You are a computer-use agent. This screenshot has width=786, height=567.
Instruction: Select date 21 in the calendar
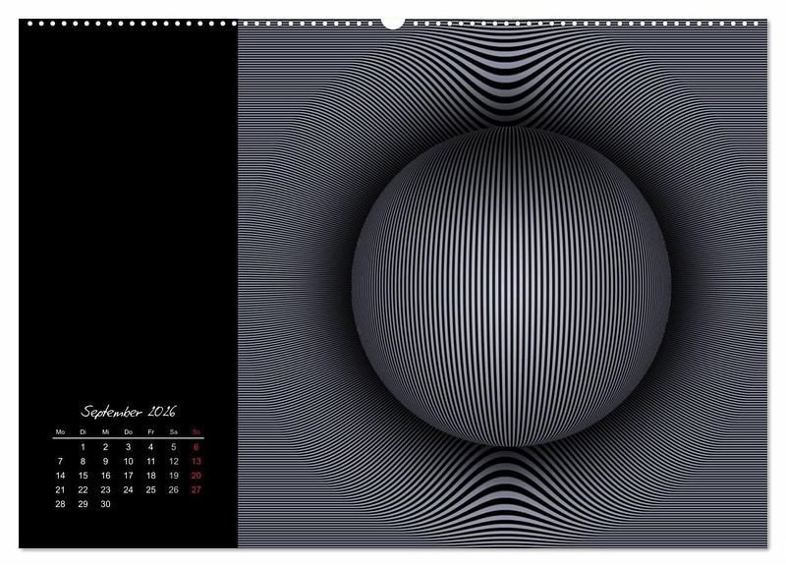click(x=60, y=489)
